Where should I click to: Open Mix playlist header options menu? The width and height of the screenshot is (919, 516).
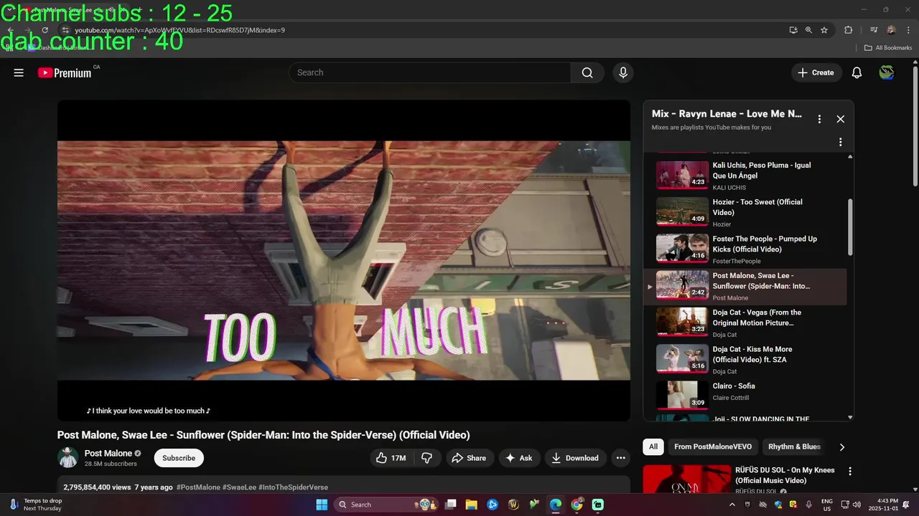click(819, 119)
